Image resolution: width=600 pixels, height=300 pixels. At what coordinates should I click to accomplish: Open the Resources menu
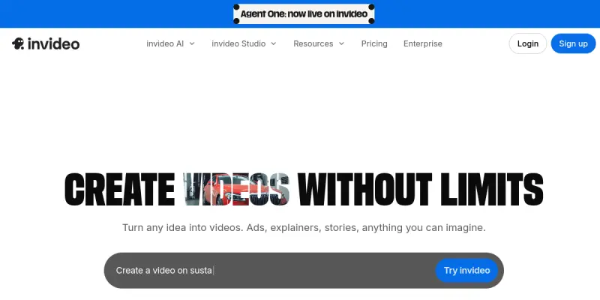coord(313,43)
